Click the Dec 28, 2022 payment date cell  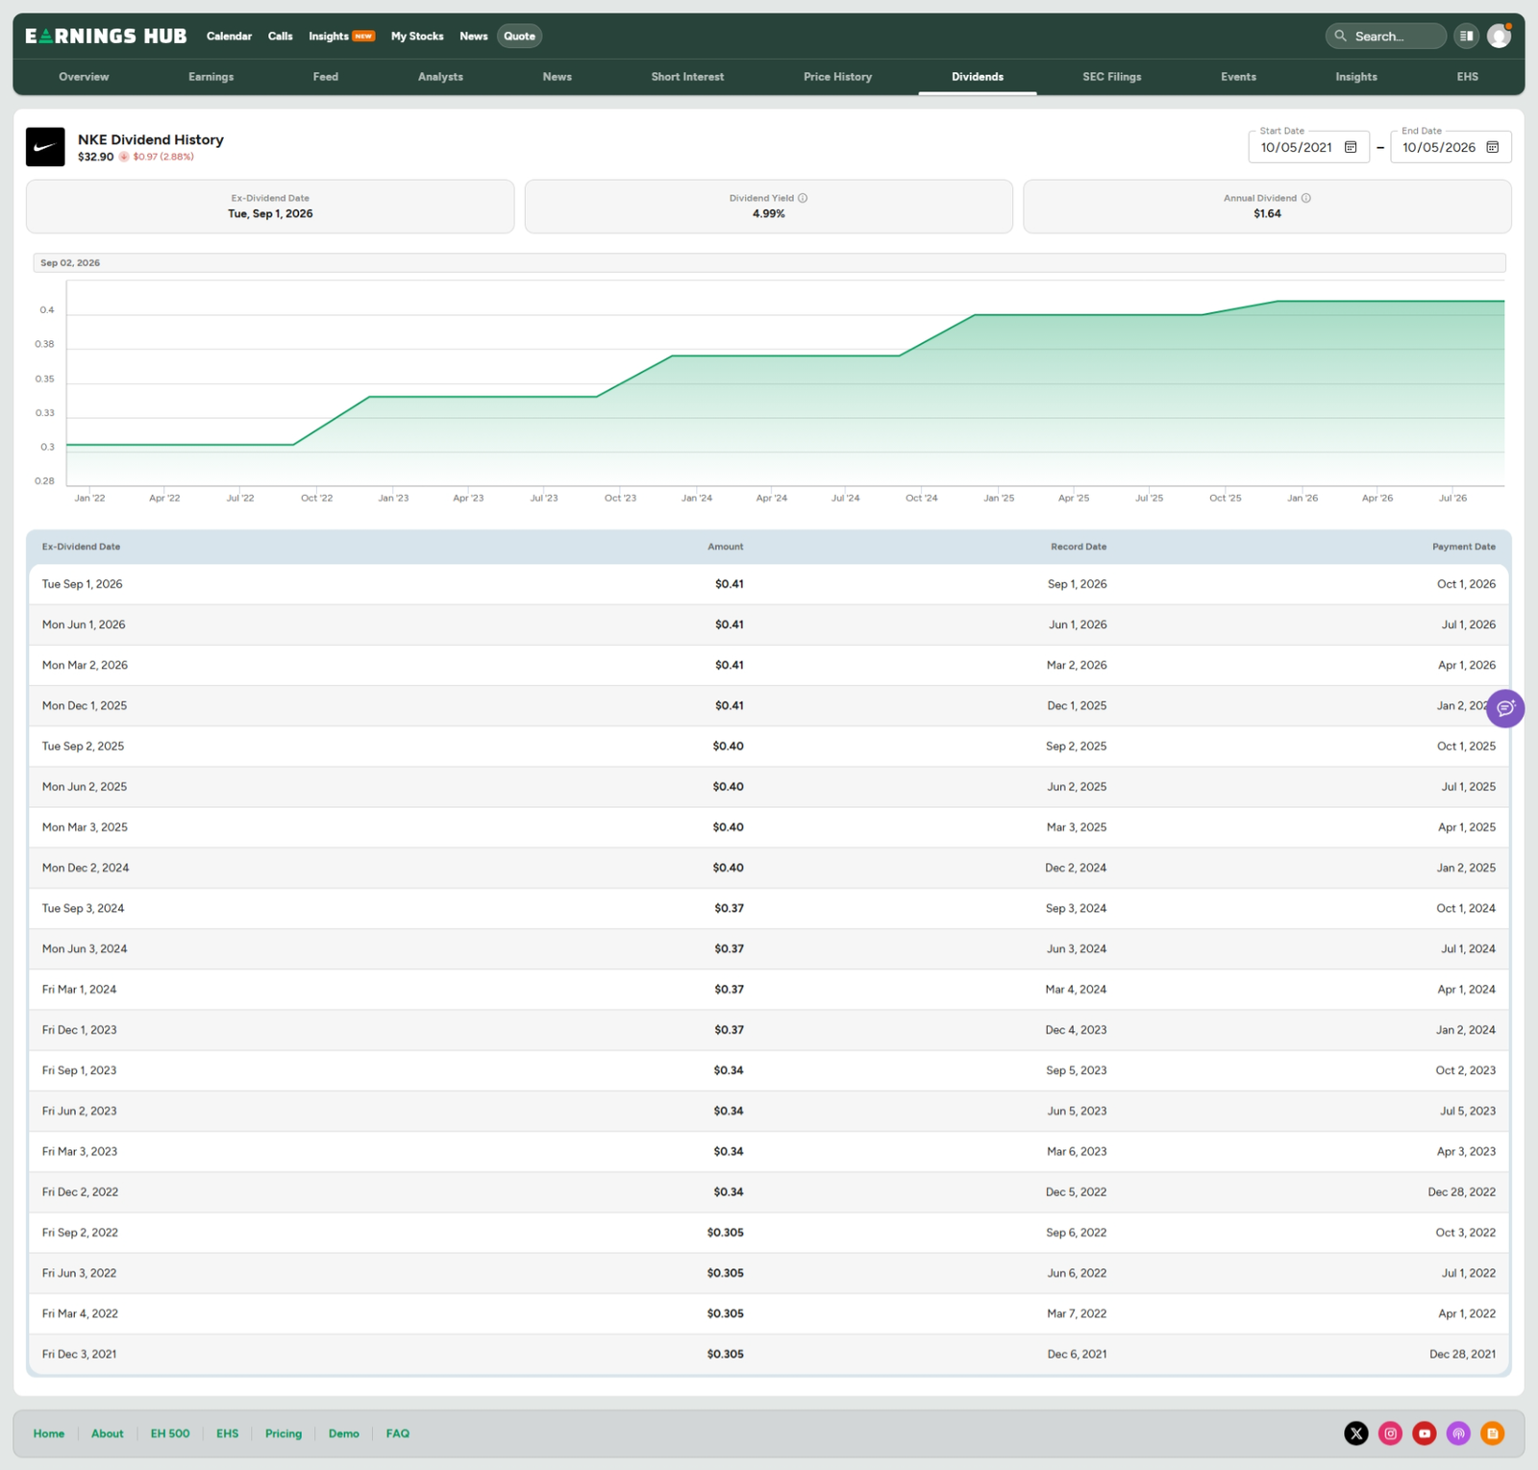[x=1461, y=1192]
